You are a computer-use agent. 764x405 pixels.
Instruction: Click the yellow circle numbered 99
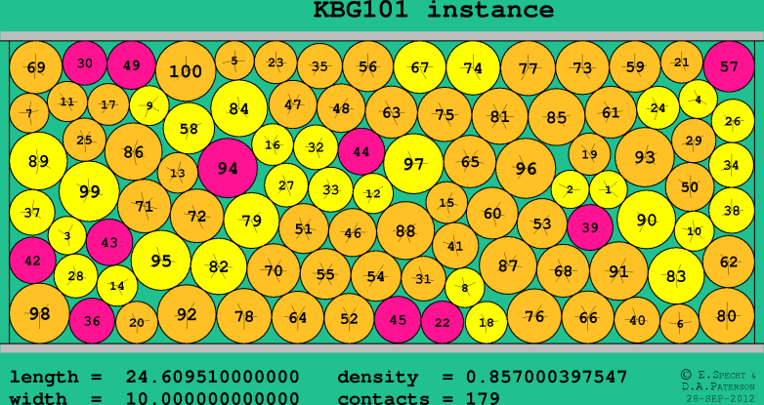[x=89, y=191]
